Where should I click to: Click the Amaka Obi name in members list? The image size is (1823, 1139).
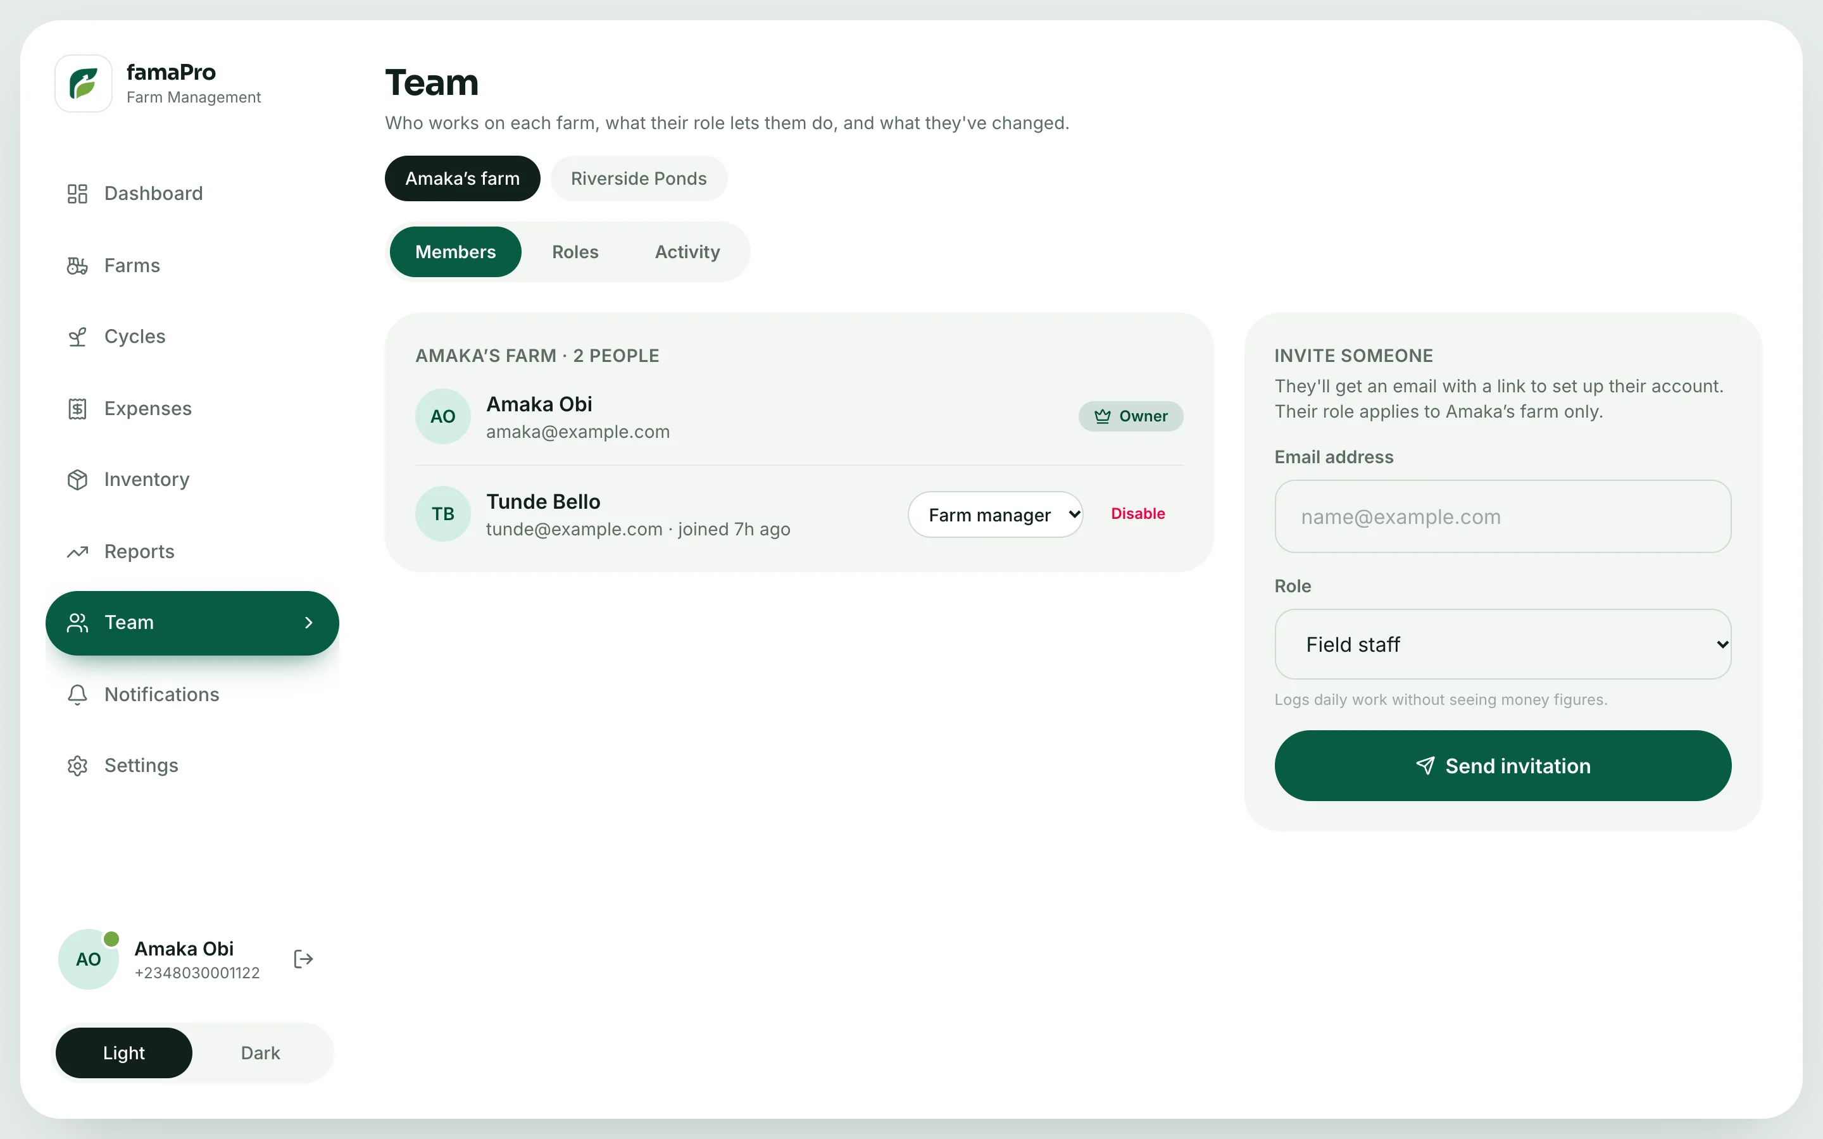539,404
